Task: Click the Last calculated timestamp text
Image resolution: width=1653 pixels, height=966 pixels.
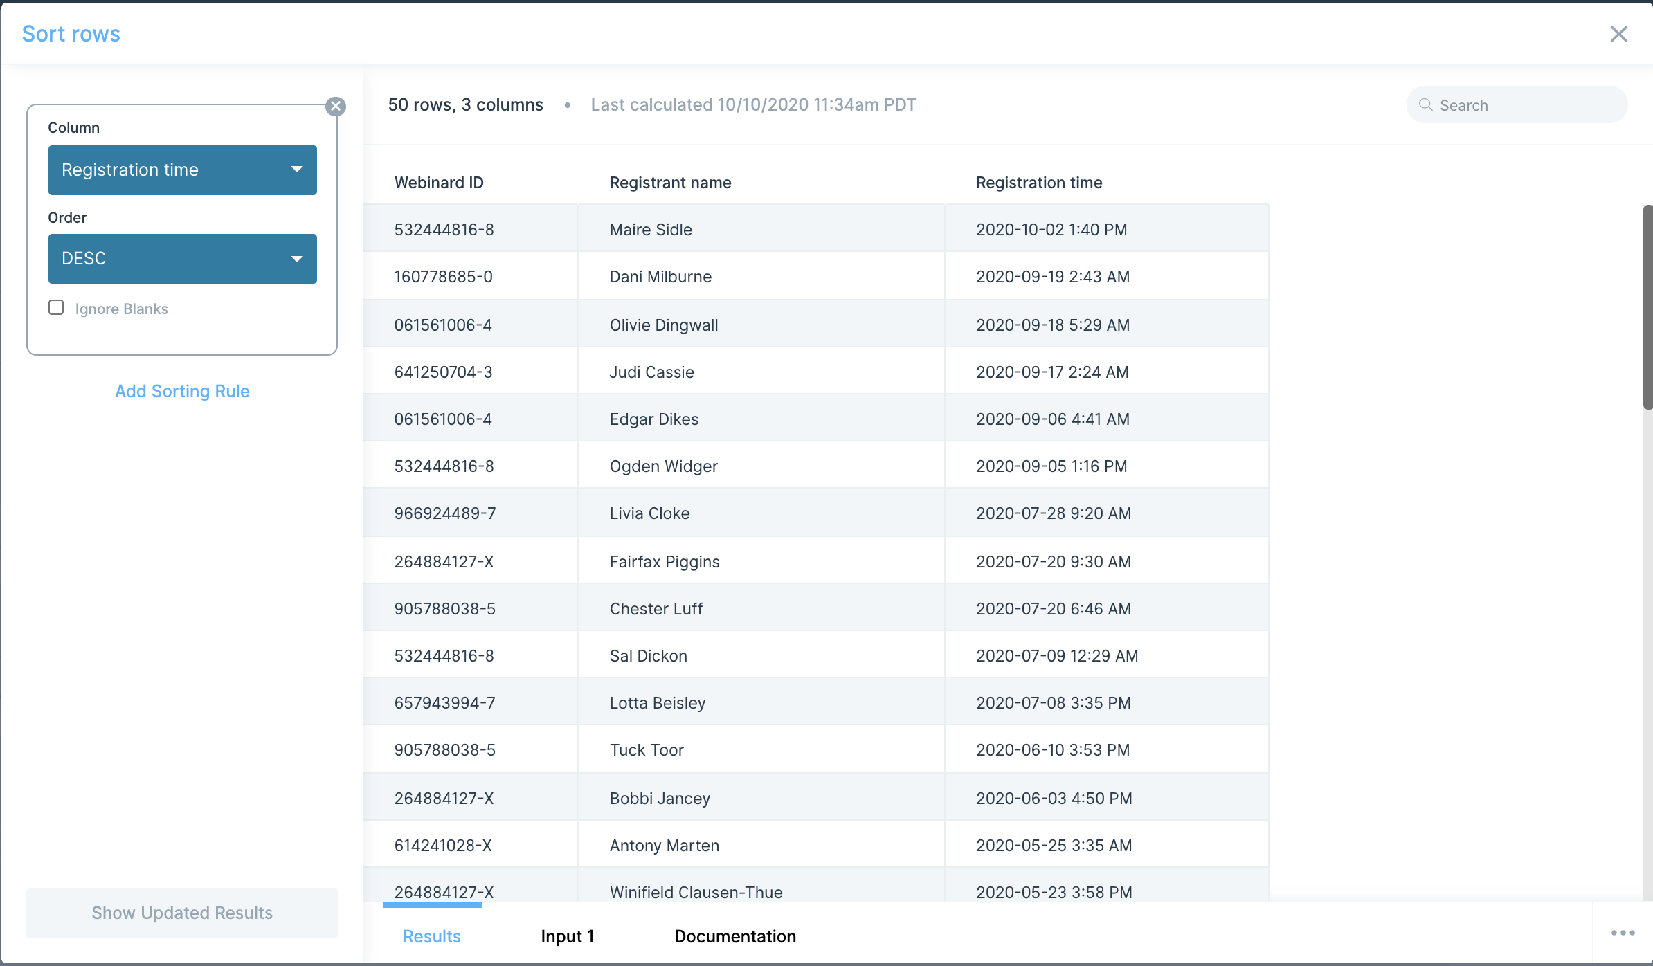Action: coord(753,104)
